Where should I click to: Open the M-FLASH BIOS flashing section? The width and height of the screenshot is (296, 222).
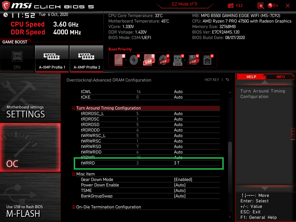30,197
